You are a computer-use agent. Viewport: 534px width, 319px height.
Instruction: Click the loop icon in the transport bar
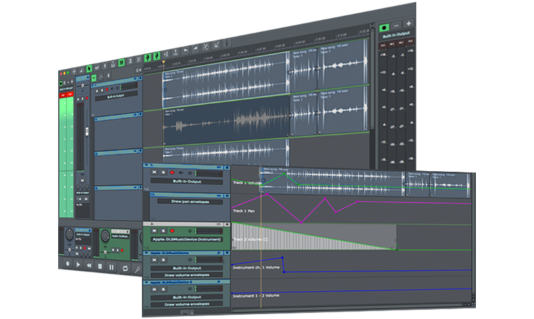click(123, 267)
